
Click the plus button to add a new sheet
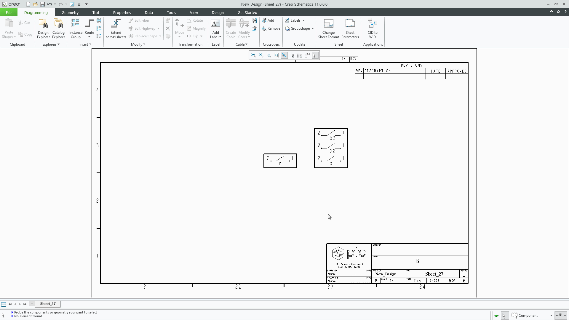[x=32, y=304]
